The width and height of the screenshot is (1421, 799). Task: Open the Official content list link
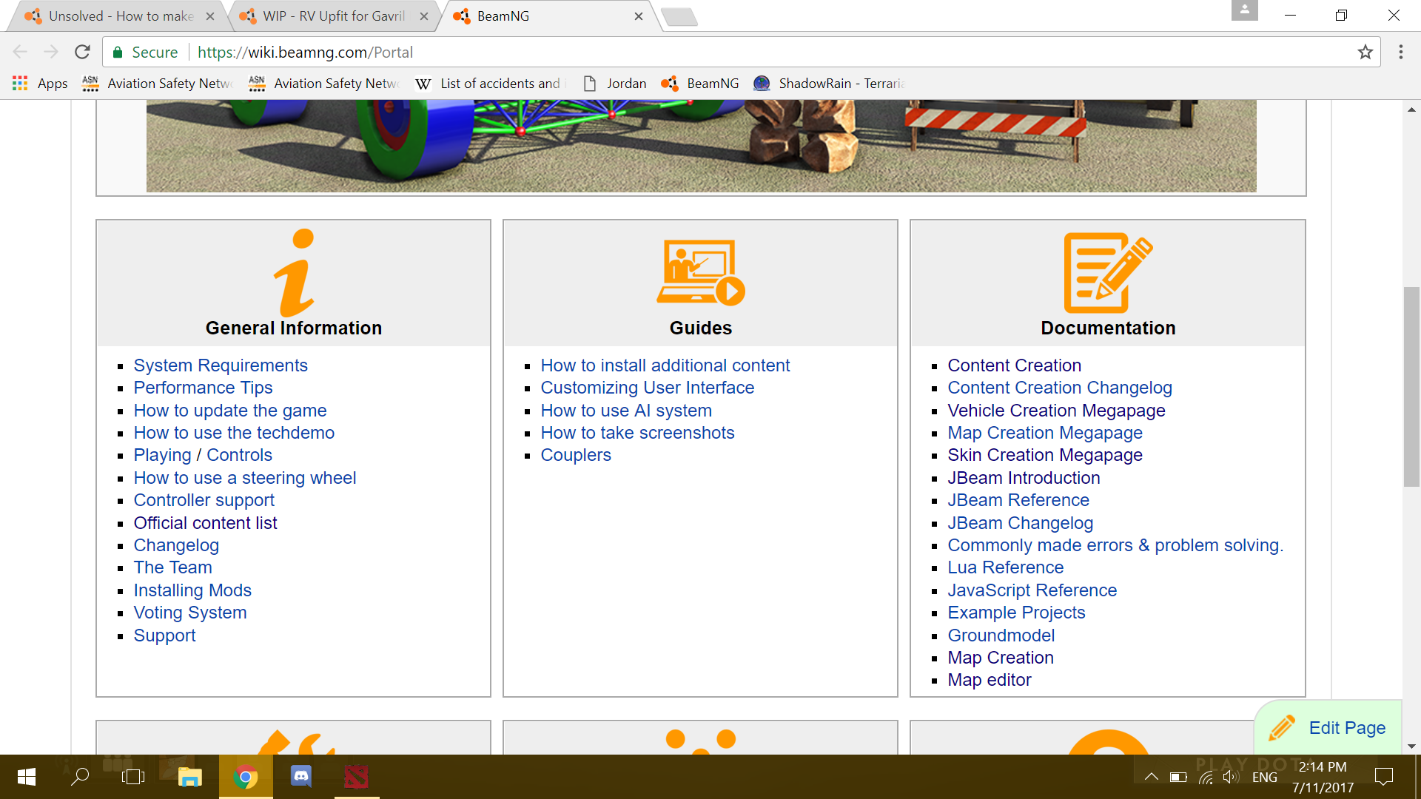(205, 523)
